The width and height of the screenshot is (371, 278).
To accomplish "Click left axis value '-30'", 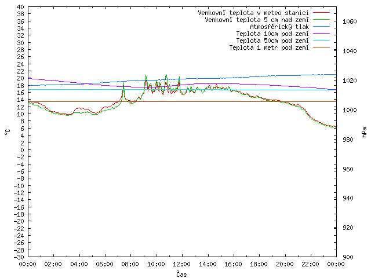I will point(19,257).
